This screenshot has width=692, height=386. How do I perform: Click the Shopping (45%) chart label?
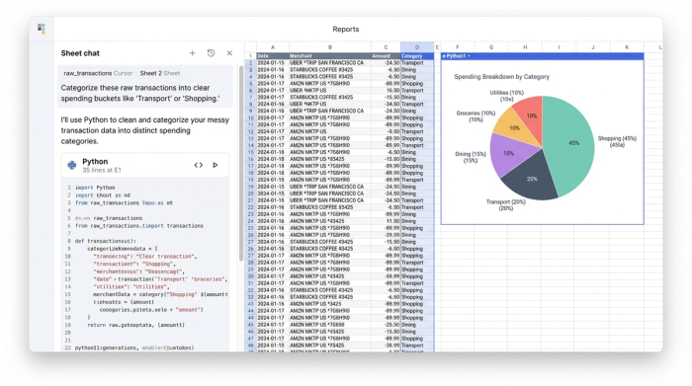click(x=617, y=141)
